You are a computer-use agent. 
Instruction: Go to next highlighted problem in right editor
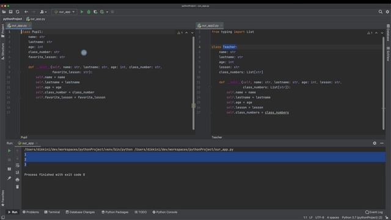click(x=382, y=32)
